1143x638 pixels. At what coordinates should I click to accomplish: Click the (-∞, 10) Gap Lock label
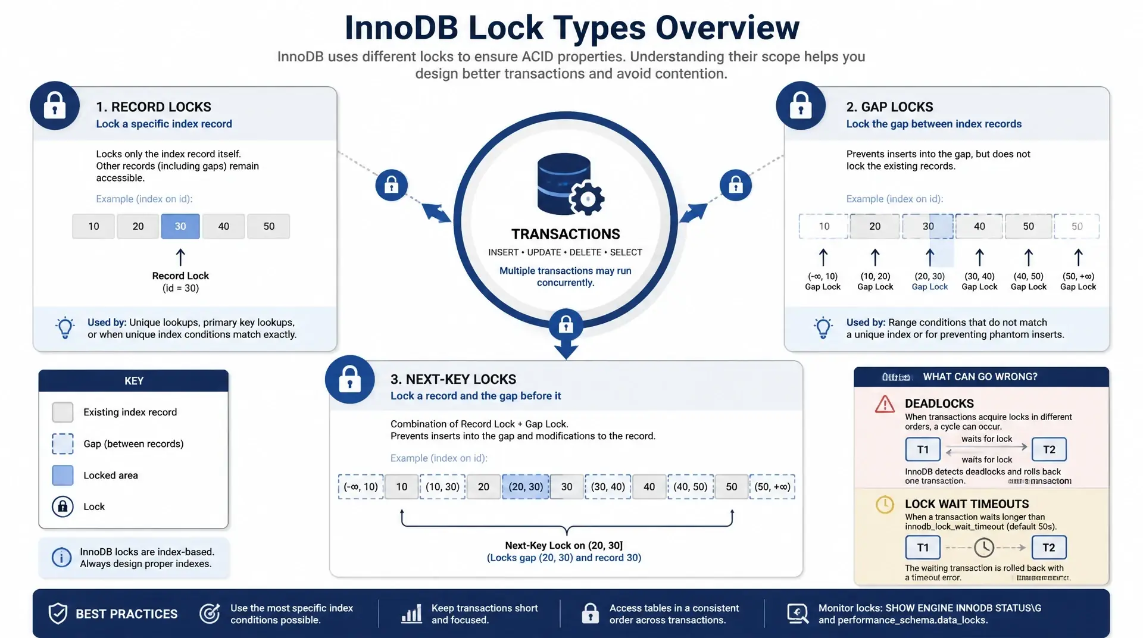tap(823, 282)
